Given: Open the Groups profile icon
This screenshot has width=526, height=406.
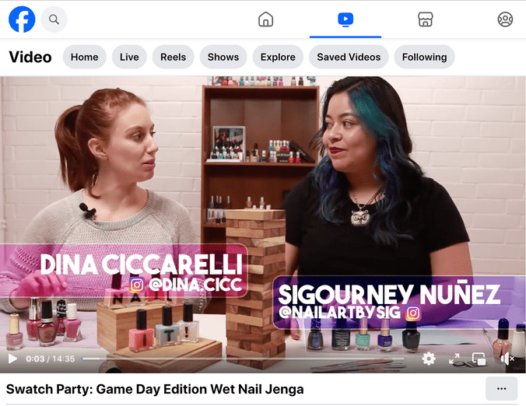Looking at the screenshot, I should click(x=505, y=19).
